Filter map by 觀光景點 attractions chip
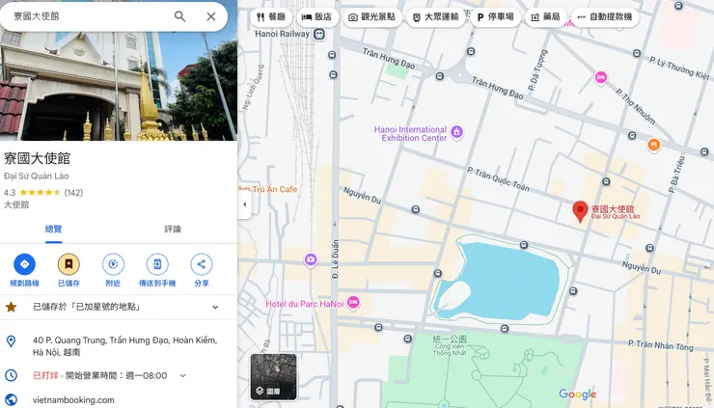 click(372, 16)
